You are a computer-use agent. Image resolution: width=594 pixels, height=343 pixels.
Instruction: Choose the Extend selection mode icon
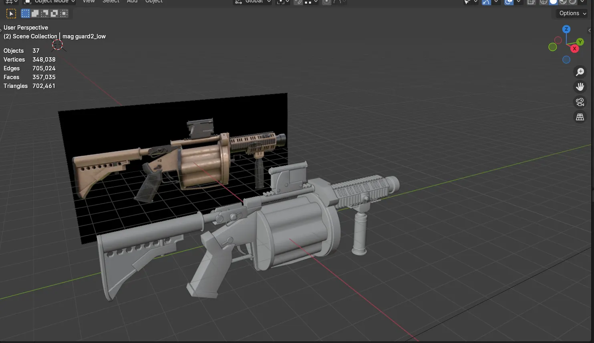pyautogui.click(x=35, y=14)
